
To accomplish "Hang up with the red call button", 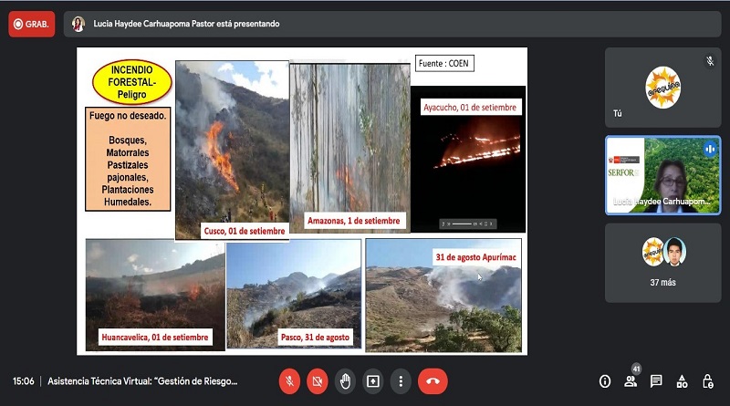I will (433, 381).
